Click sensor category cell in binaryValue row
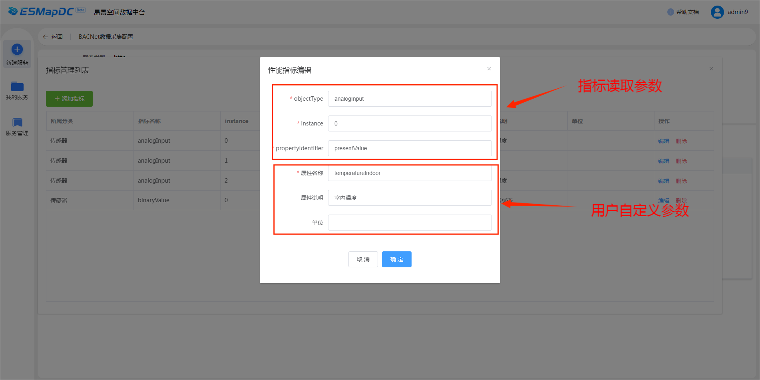This screenshot has height=380, width=760. click(59, 200)
